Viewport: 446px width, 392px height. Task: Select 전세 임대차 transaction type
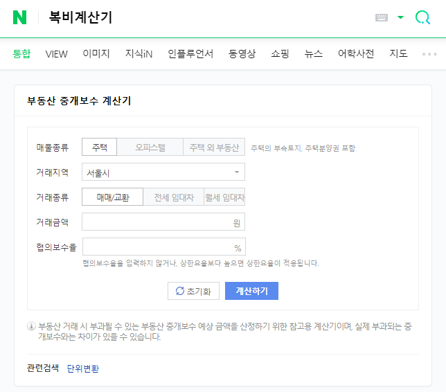(x=174, y=197)
